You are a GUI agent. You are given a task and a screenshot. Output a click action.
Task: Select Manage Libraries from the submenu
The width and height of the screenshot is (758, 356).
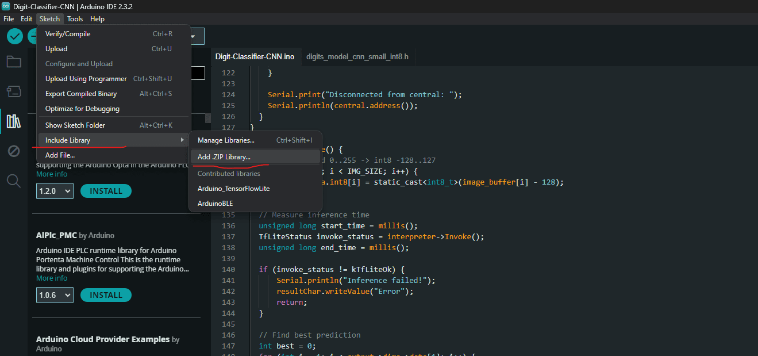point(226,140)
